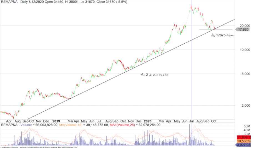Select the 2-year ascending trend line label
The width and height of the screenshot is (254, 148).
154,75
